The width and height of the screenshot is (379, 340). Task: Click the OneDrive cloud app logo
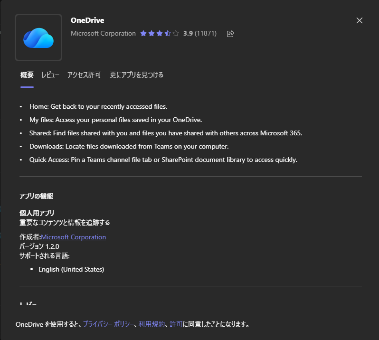click(38, 38)
